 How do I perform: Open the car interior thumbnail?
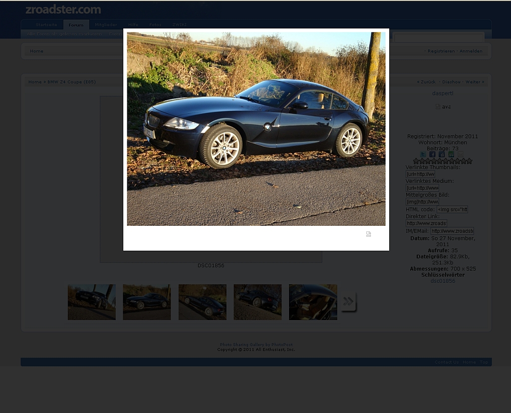click(313, 302)
